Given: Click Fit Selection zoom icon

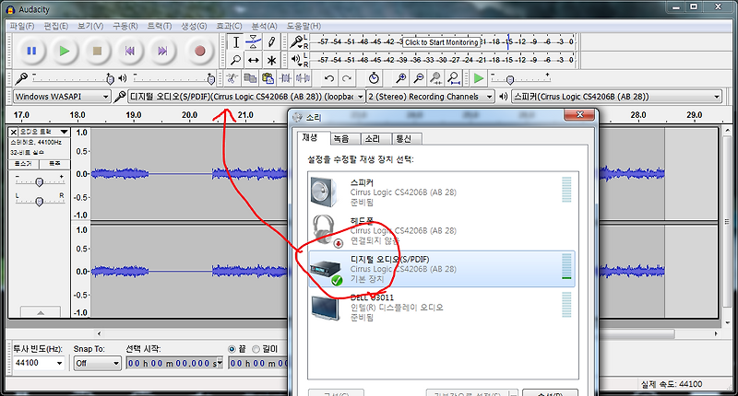Looking at the screenshot, I should [435, 78].
